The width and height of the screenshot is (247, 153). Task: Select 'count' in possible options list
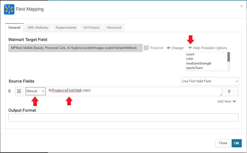pyautogui.click(x=190, y=54)
